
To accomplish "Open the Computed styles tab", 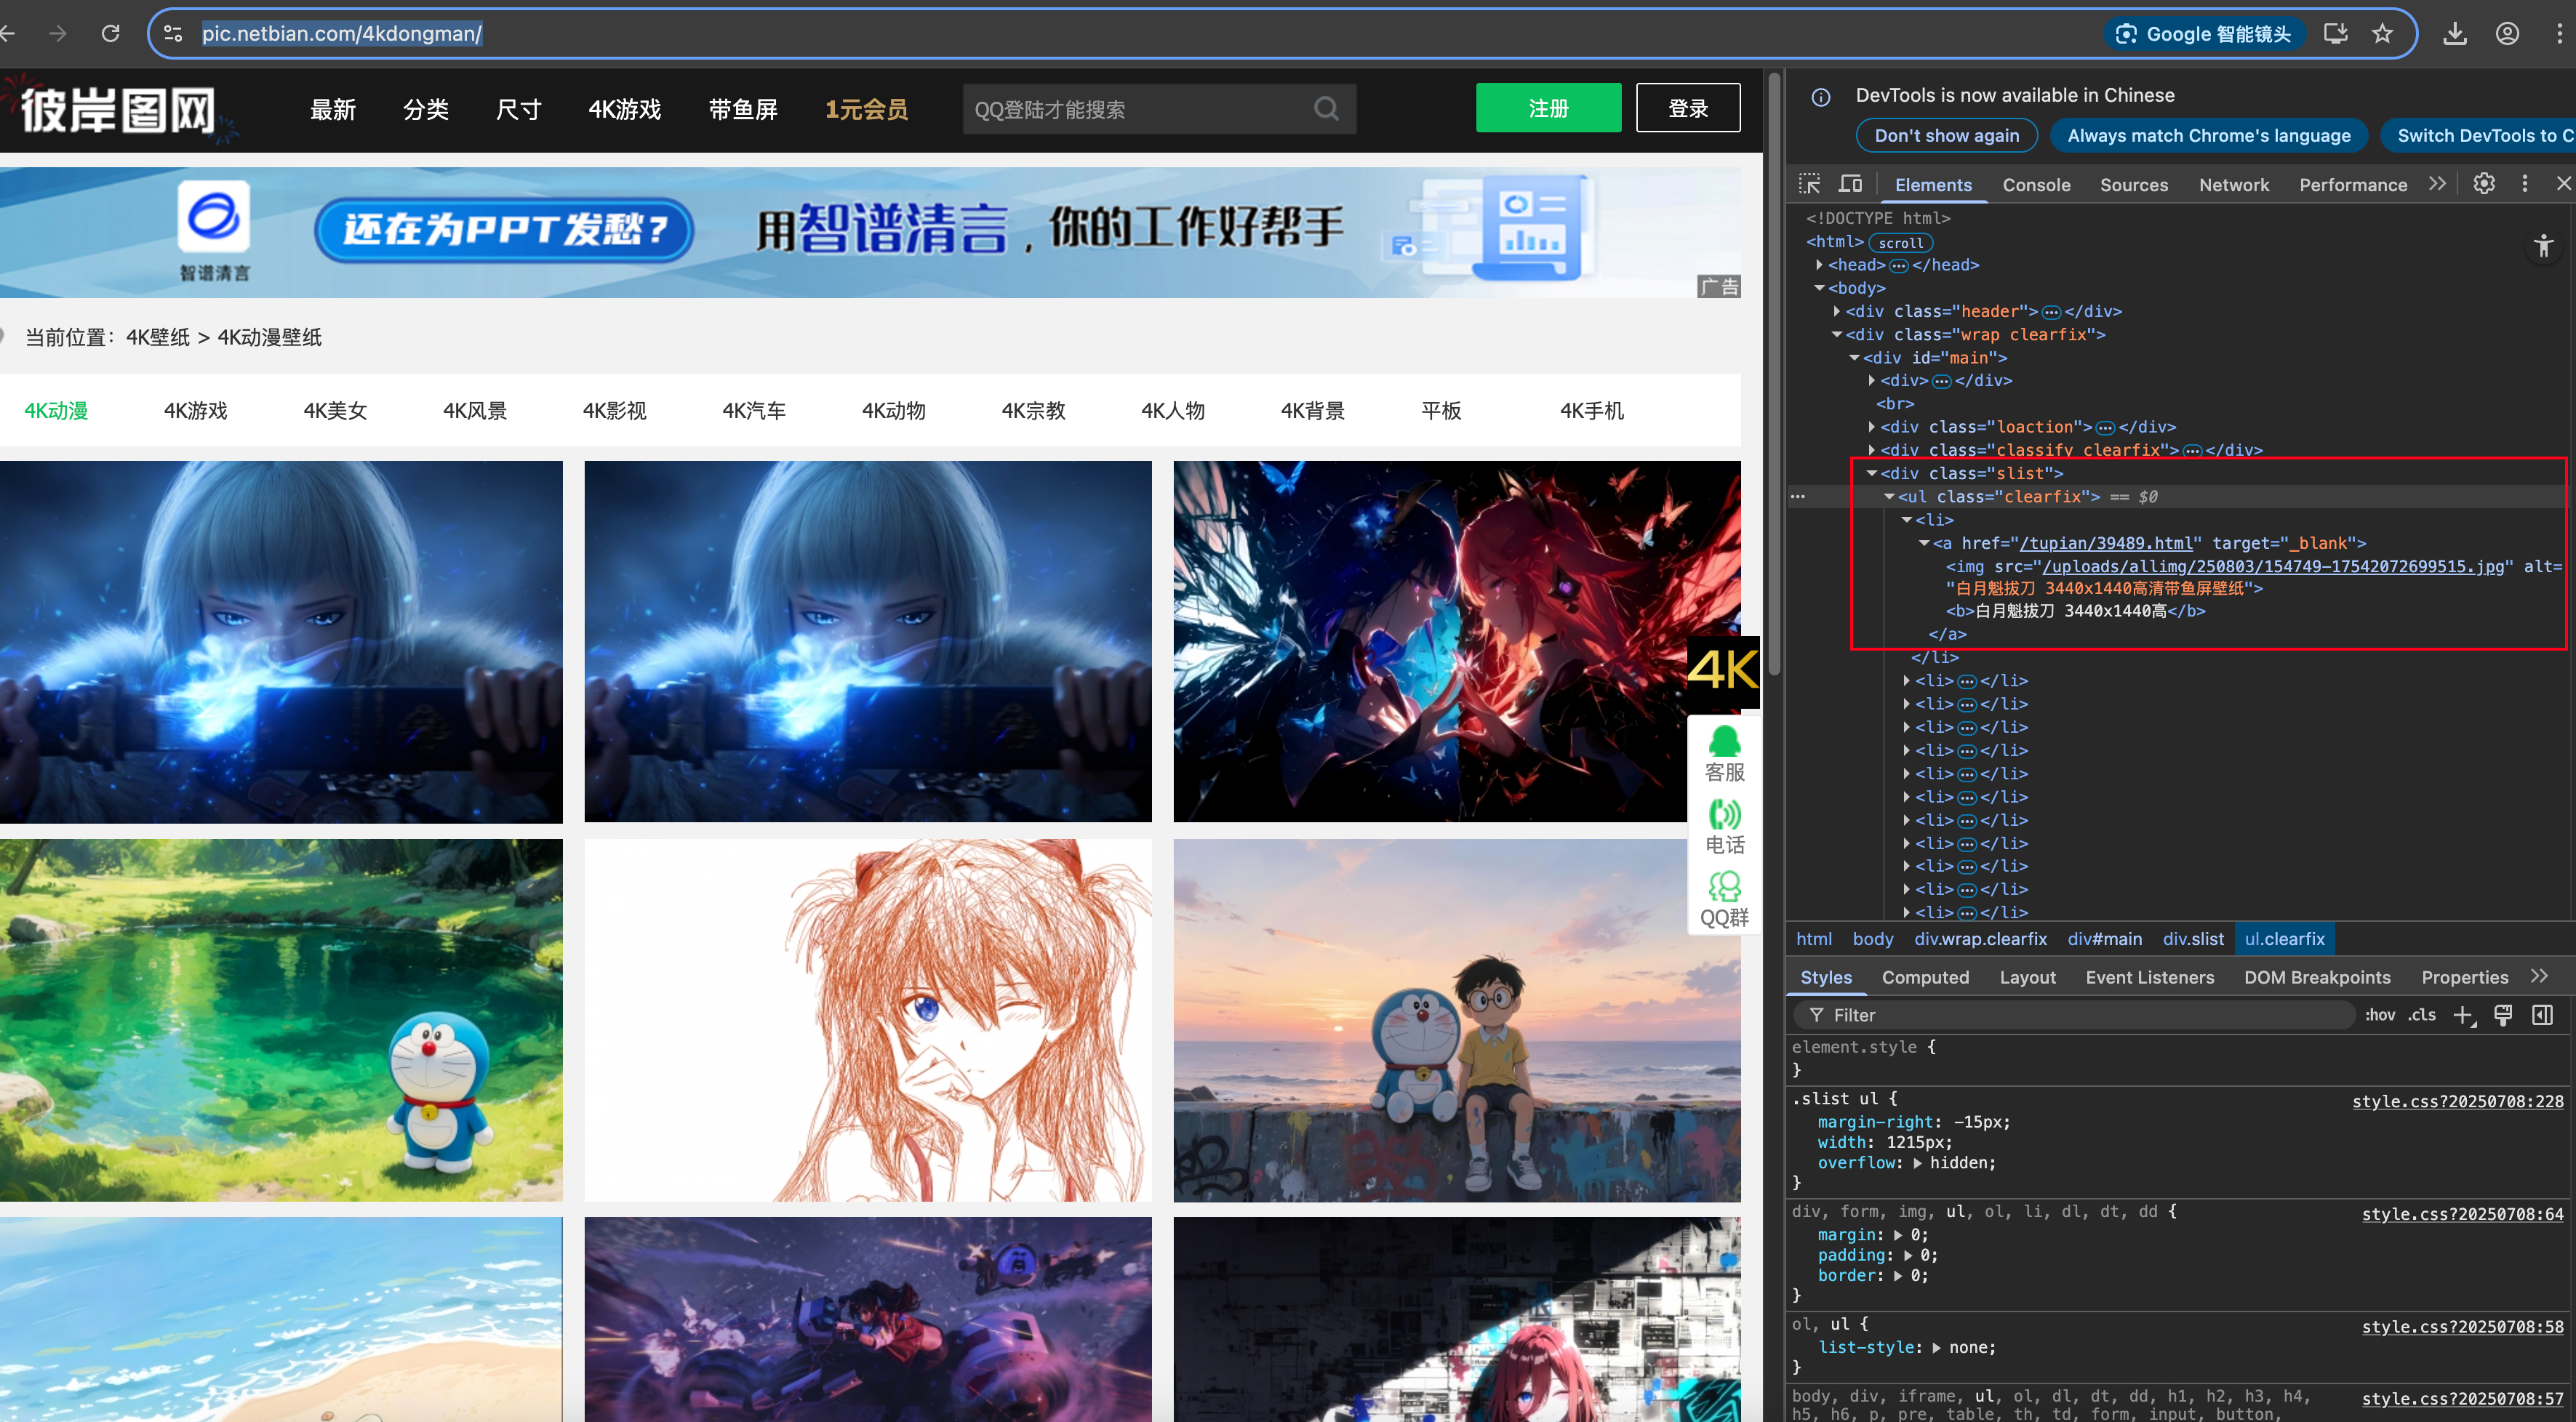I will 1924,977.
